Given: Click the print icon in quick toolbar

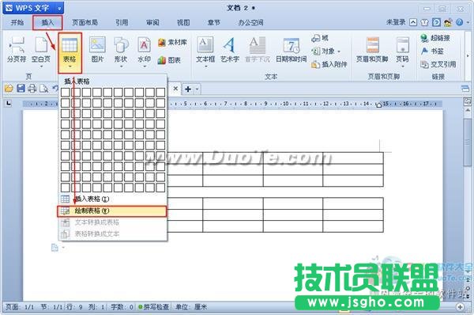Looking at the screenshot, I should pyautogui.click(x=32, y=89).
